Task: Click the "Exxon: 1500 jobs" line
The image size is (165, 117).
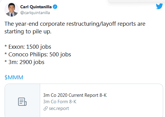Action: tap(28, 47)
